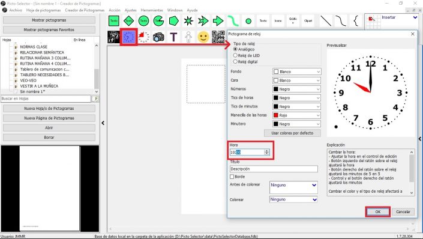Click Nueva Hoja/s de Pictogramas button

coord(49,108)
